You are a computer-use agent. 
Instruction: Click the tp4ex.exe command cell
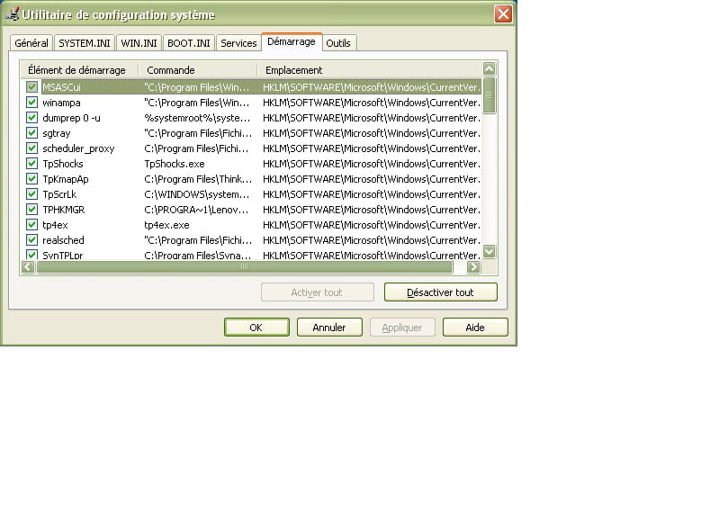coord(166,225)
